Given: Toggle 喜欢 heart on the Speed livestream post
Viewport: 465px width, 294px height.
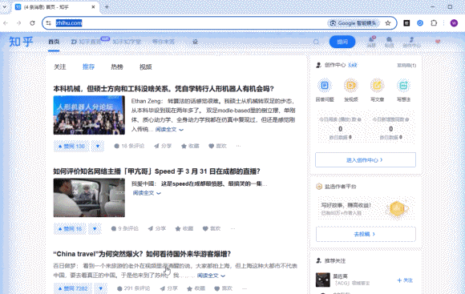Looking at the screenshot, I should pos(212,228).
